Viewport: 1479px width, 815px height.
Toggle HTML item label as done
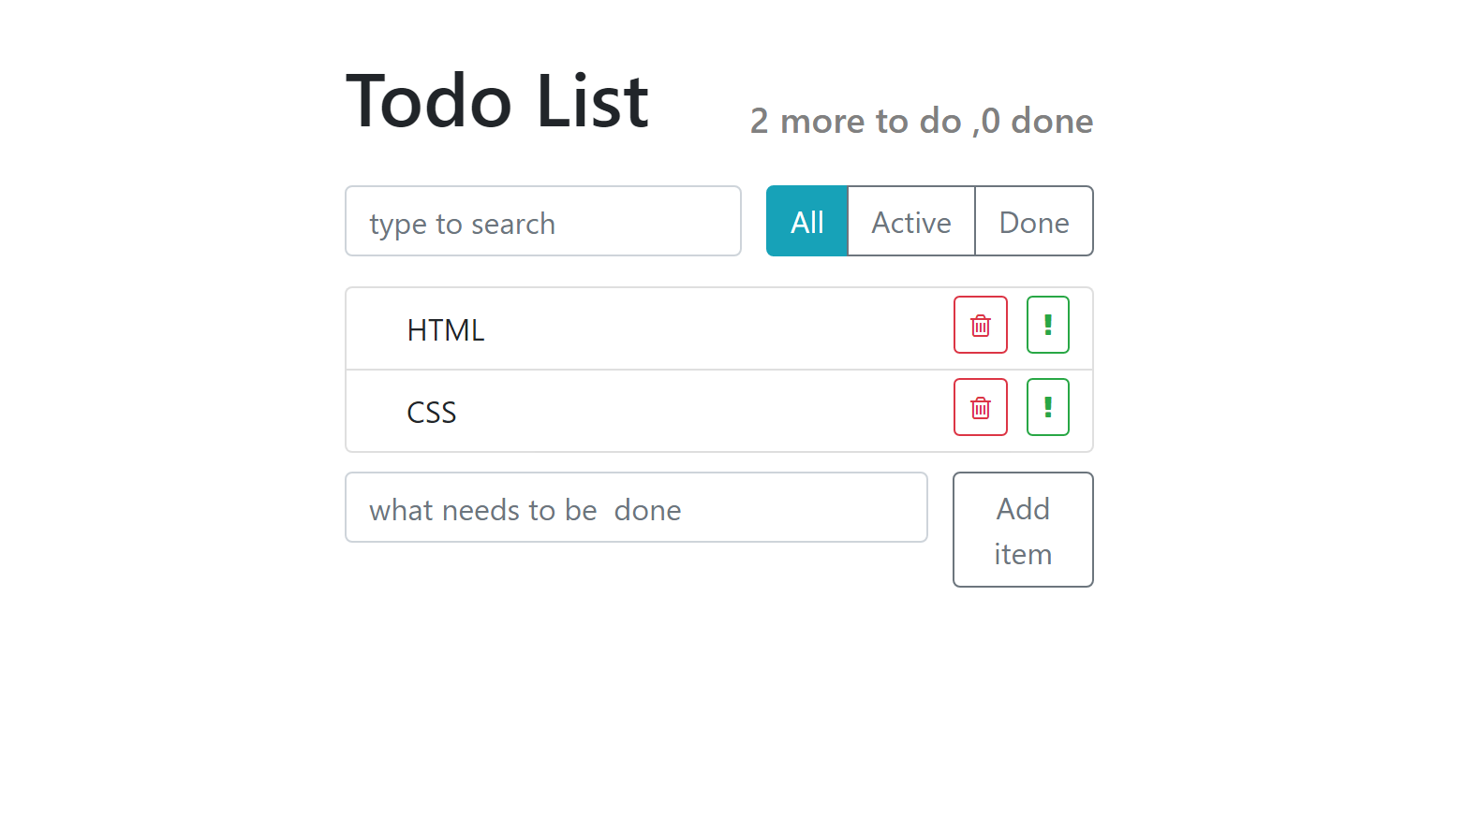446,330
